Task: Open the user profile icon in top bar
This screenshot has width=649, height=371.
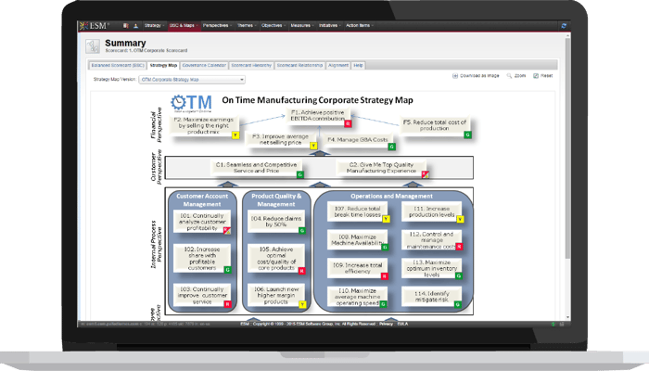Action: [x=135, y=26]
